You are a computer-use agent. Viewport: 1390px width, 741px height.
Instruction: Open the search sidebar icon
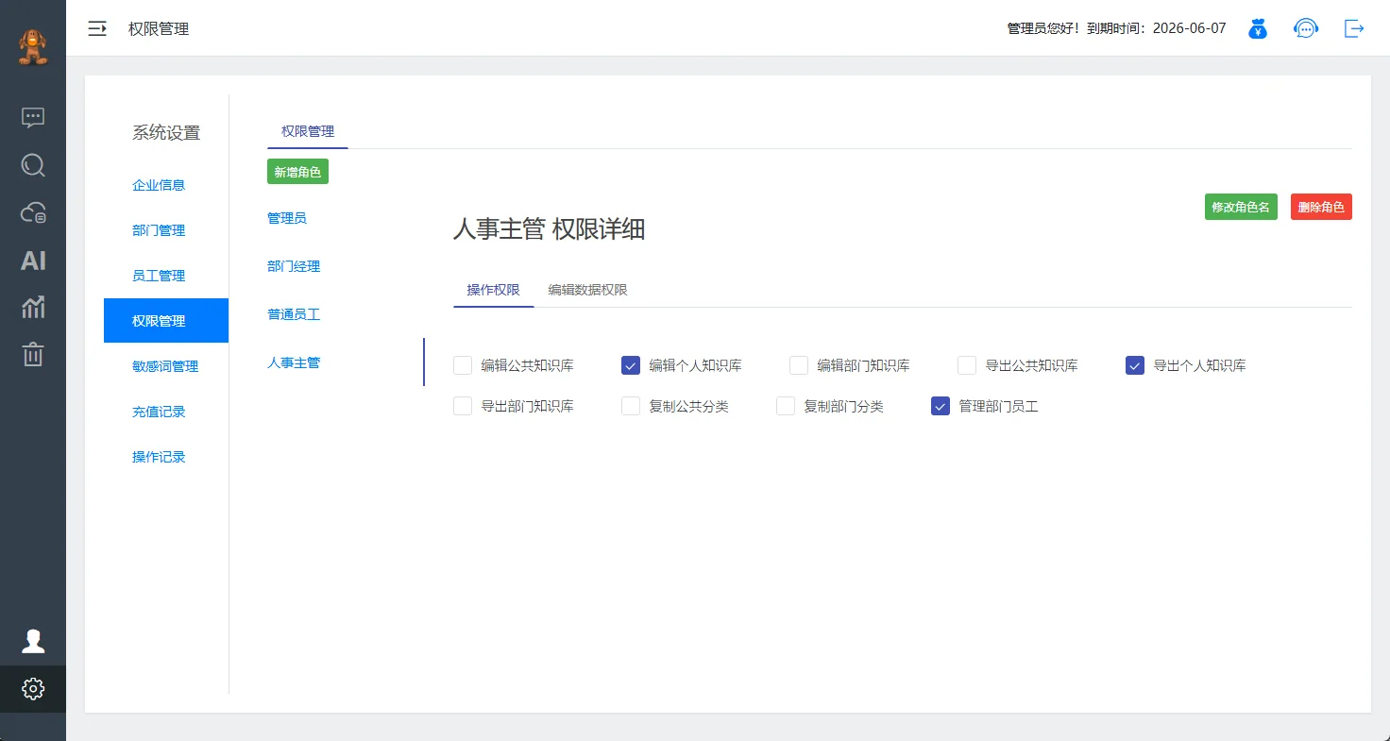33,166
